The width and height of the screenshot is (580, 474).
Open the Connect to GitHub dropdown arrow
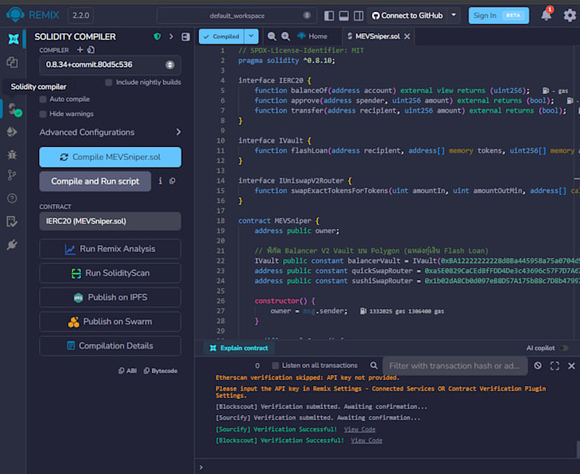pos(454,15)
